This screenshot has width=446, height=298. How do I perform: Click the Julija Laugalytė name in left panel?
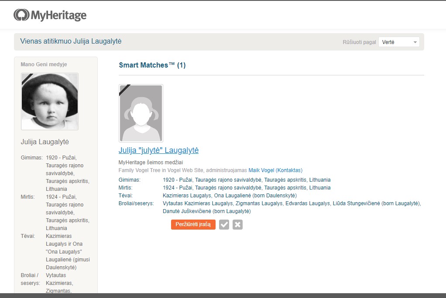tap(45, 142)
